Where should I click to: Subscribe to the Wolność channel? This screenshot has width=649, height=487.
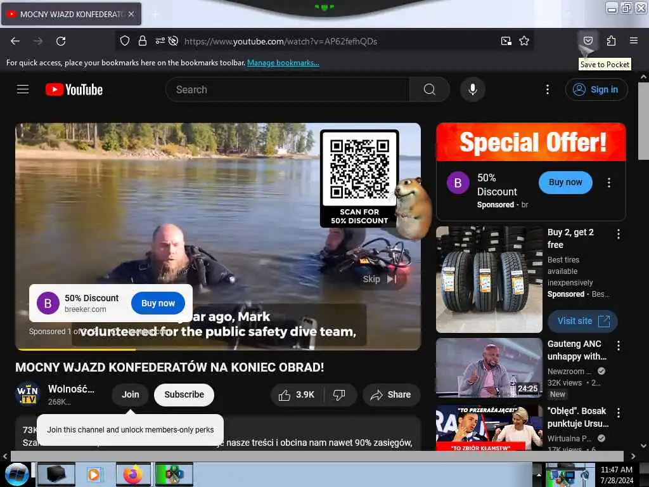coord(184,394)
